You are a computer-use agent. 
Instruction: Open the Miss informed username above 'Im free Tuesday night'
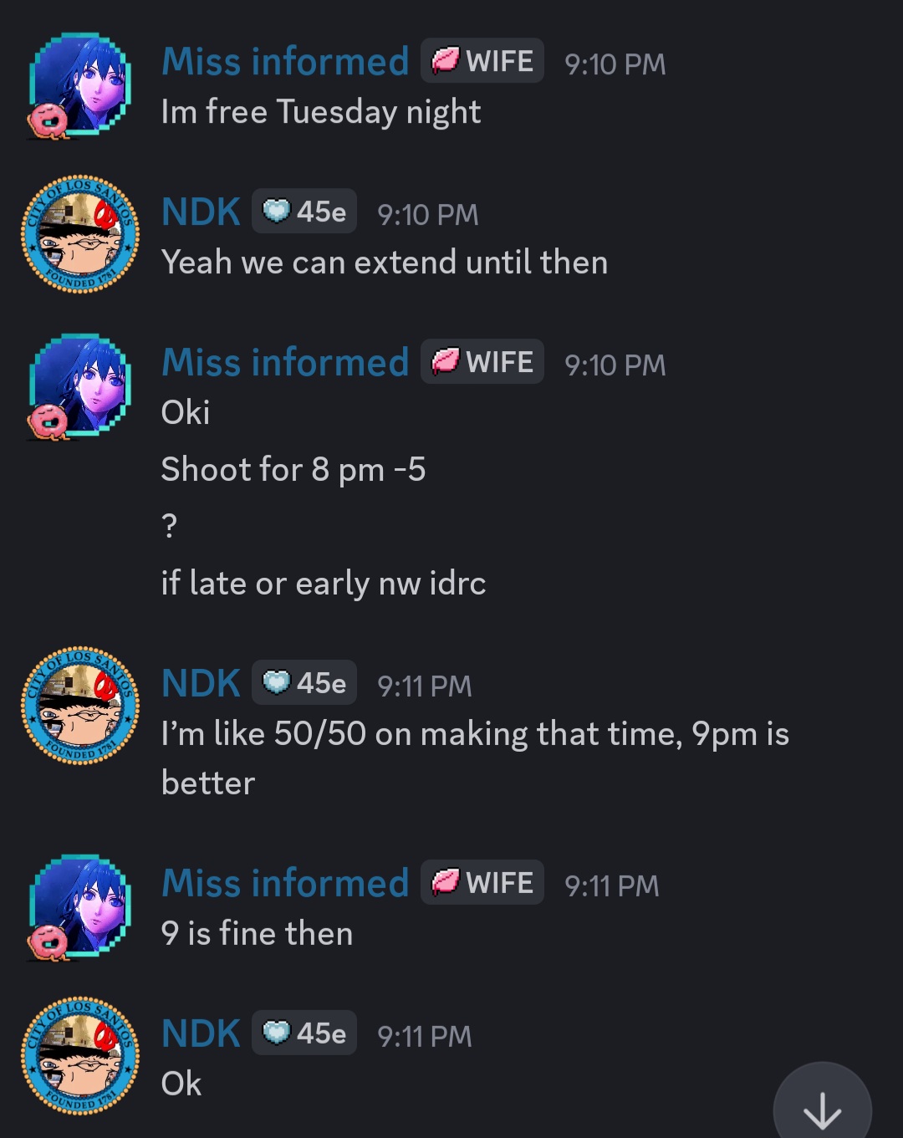pyautogui.click(x=285, y=61)
